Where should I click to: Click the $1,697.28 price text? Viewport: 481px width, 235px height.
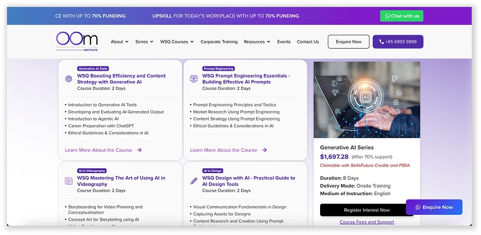[334, 157]
